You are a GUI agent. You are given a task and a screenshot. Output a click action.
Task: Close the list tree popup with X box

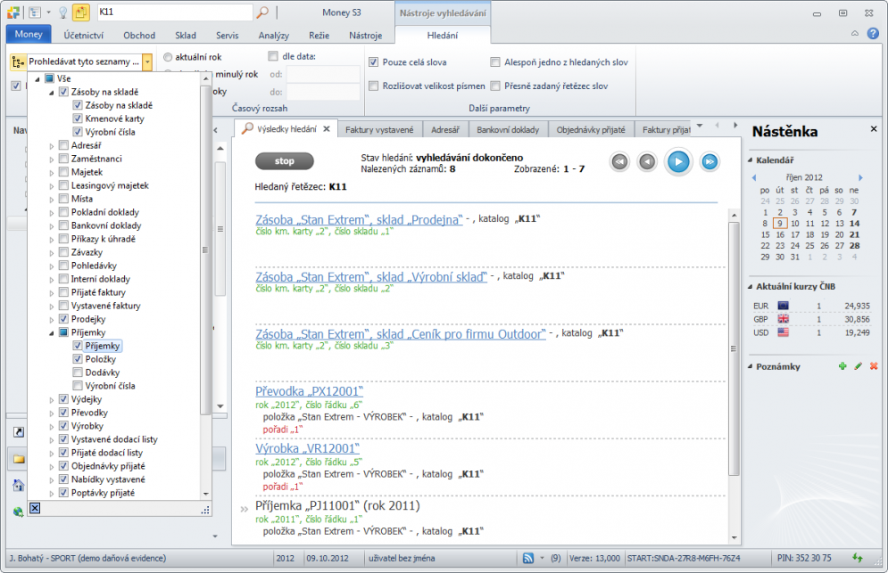click(35, 508)
